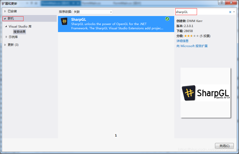Click the SharpGL extension icon in results
This screenshot has height=154, width=239.
[x=64, y=21]
